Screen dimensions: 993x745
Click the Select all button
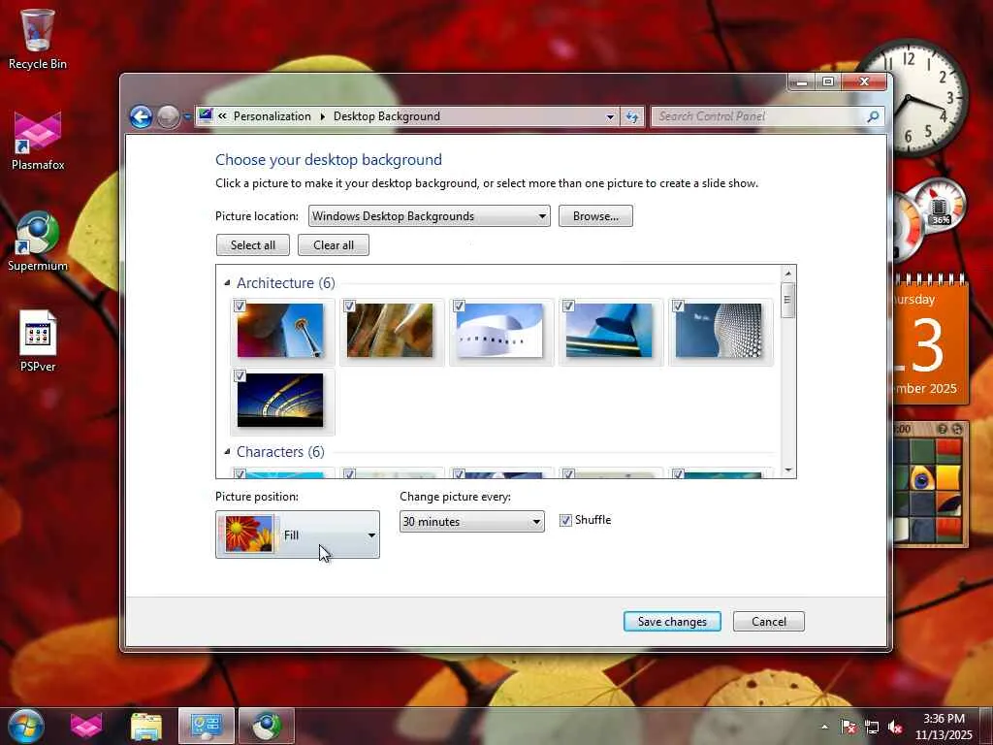(x=253, y=245)
